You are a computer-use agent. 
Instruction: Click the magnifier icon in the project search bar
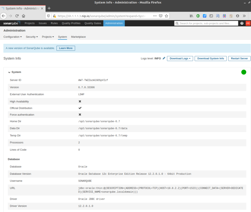177,23
